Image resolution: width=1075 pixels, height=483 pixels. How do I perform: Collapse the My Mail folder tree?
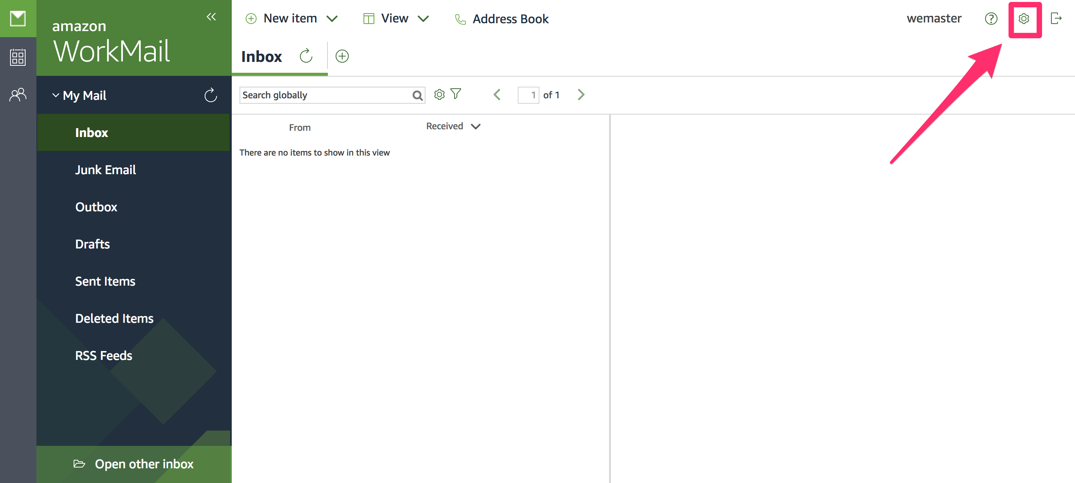coord(55,96)
